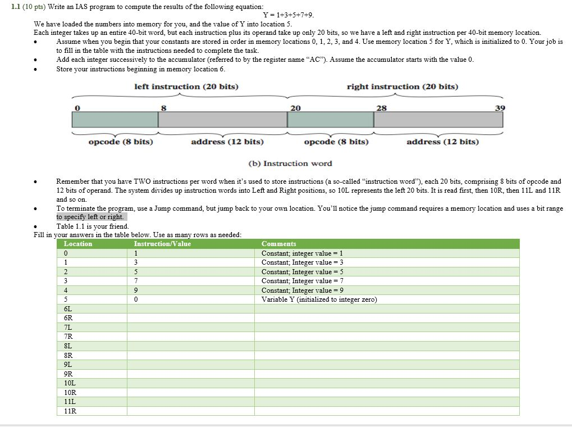Image resolution: width=572 pixels, height=427 pixels.
Task: Select the empty Instruction cell for row 6L
Action: point(191,308)
